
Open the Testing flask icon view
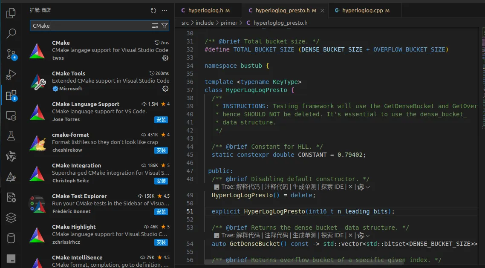point(11,136)
